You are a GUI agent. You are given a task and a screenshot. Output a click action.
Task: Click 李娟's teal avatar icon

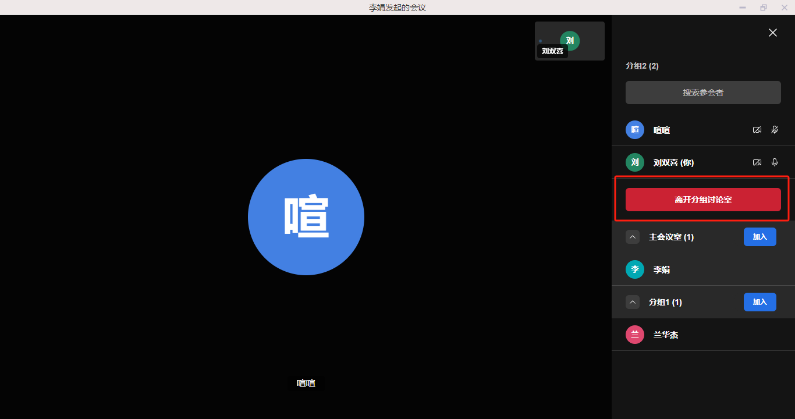pyautogui.click(x=635, y=269)
